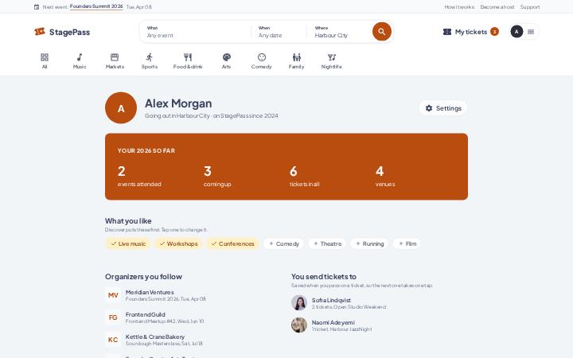Click the StagePass ticket logo icon
The width and height of the screenshot is (573, 358).
[40, 32]
